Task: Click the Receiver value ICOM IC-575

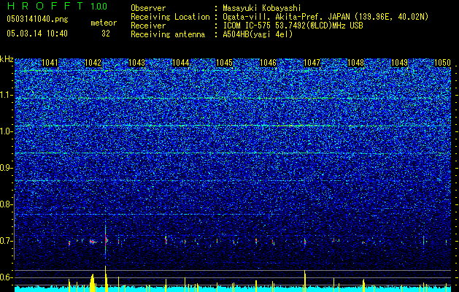Action: 247,26
